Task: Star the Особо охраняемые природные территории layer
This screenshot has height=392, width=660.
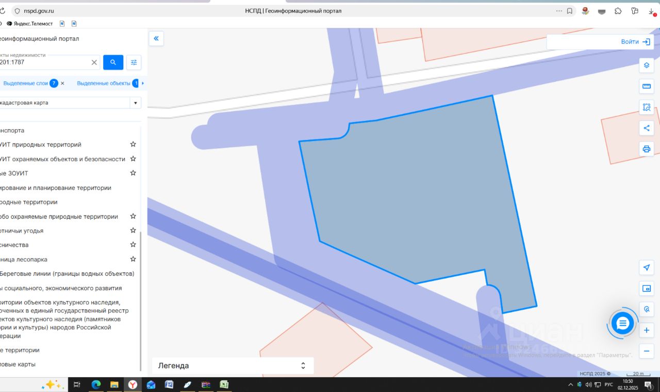Action: coord(133,217)
